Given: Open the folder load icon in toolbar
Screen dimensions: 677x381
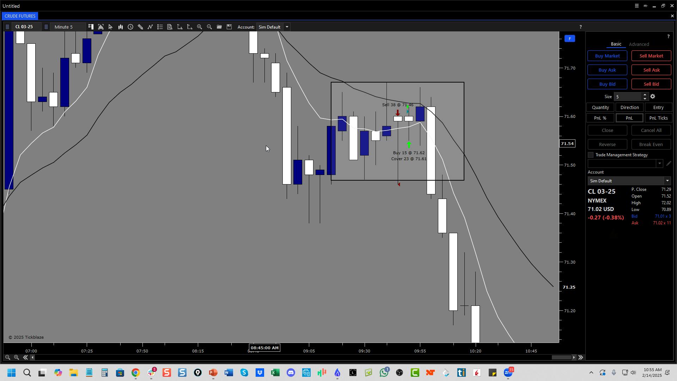Looking at the screenshot, I should coord(219,27).
